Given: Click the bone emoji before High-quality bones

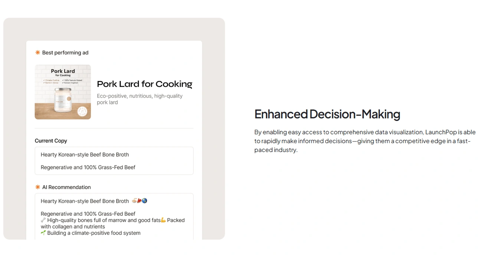Looking at the screenshot, I should (43, 220).
